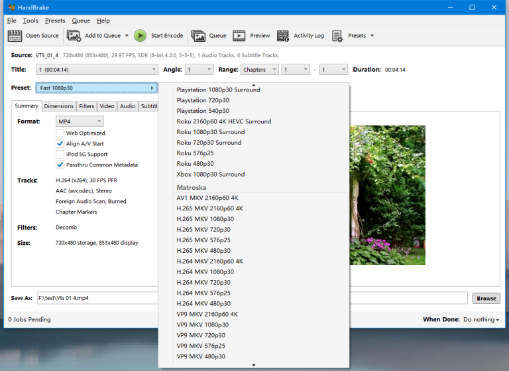Viewport: 509px width, 371px height.
Task: Click the Preview film frame icon
Action: tap(239, 36)
